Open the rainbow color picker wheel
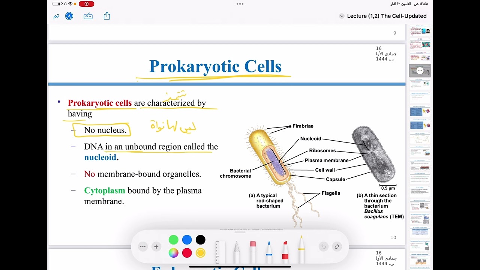The width and height of the screenshot is (480, 270). pos(173,253)
